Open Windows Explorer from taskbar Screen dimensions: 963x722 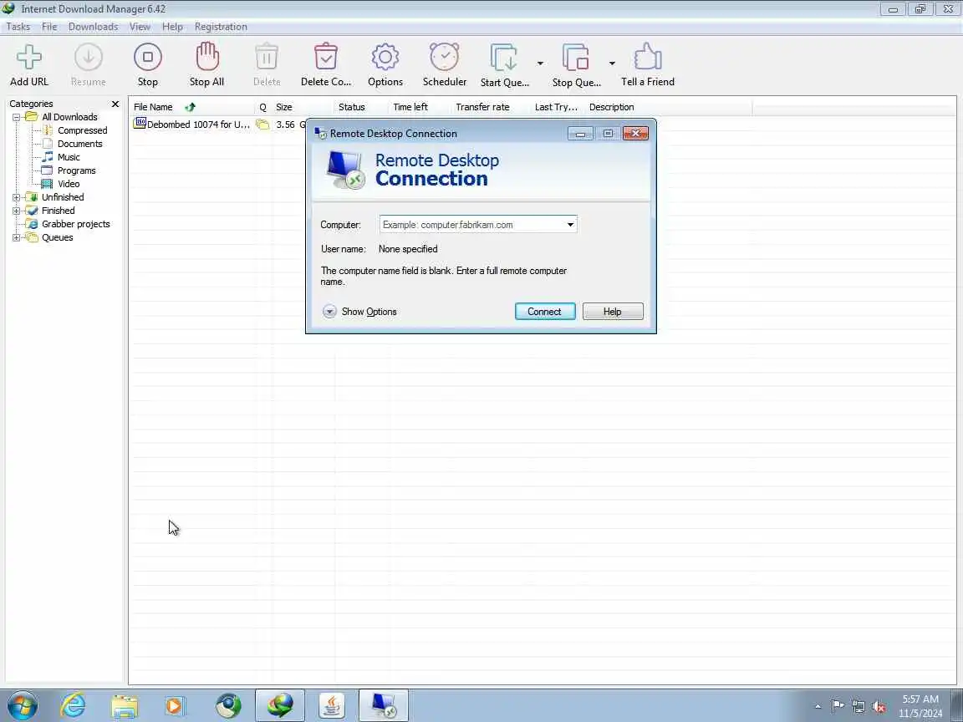point(125,706)
